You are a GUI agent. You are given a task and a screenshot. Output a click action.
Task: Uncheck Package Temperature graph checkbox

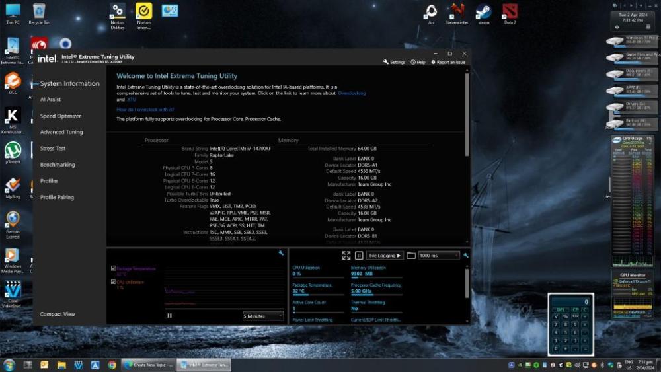pos(114,268)
